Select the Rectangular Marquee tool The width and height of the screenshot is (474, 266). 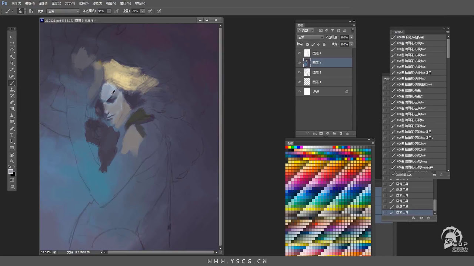(x=12, y=44)
